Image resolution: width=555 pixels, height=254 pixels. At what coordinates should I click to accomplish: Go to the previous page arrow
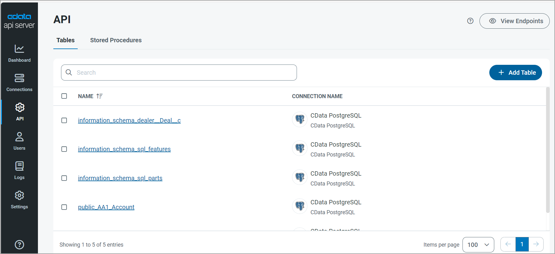(508, 244)
